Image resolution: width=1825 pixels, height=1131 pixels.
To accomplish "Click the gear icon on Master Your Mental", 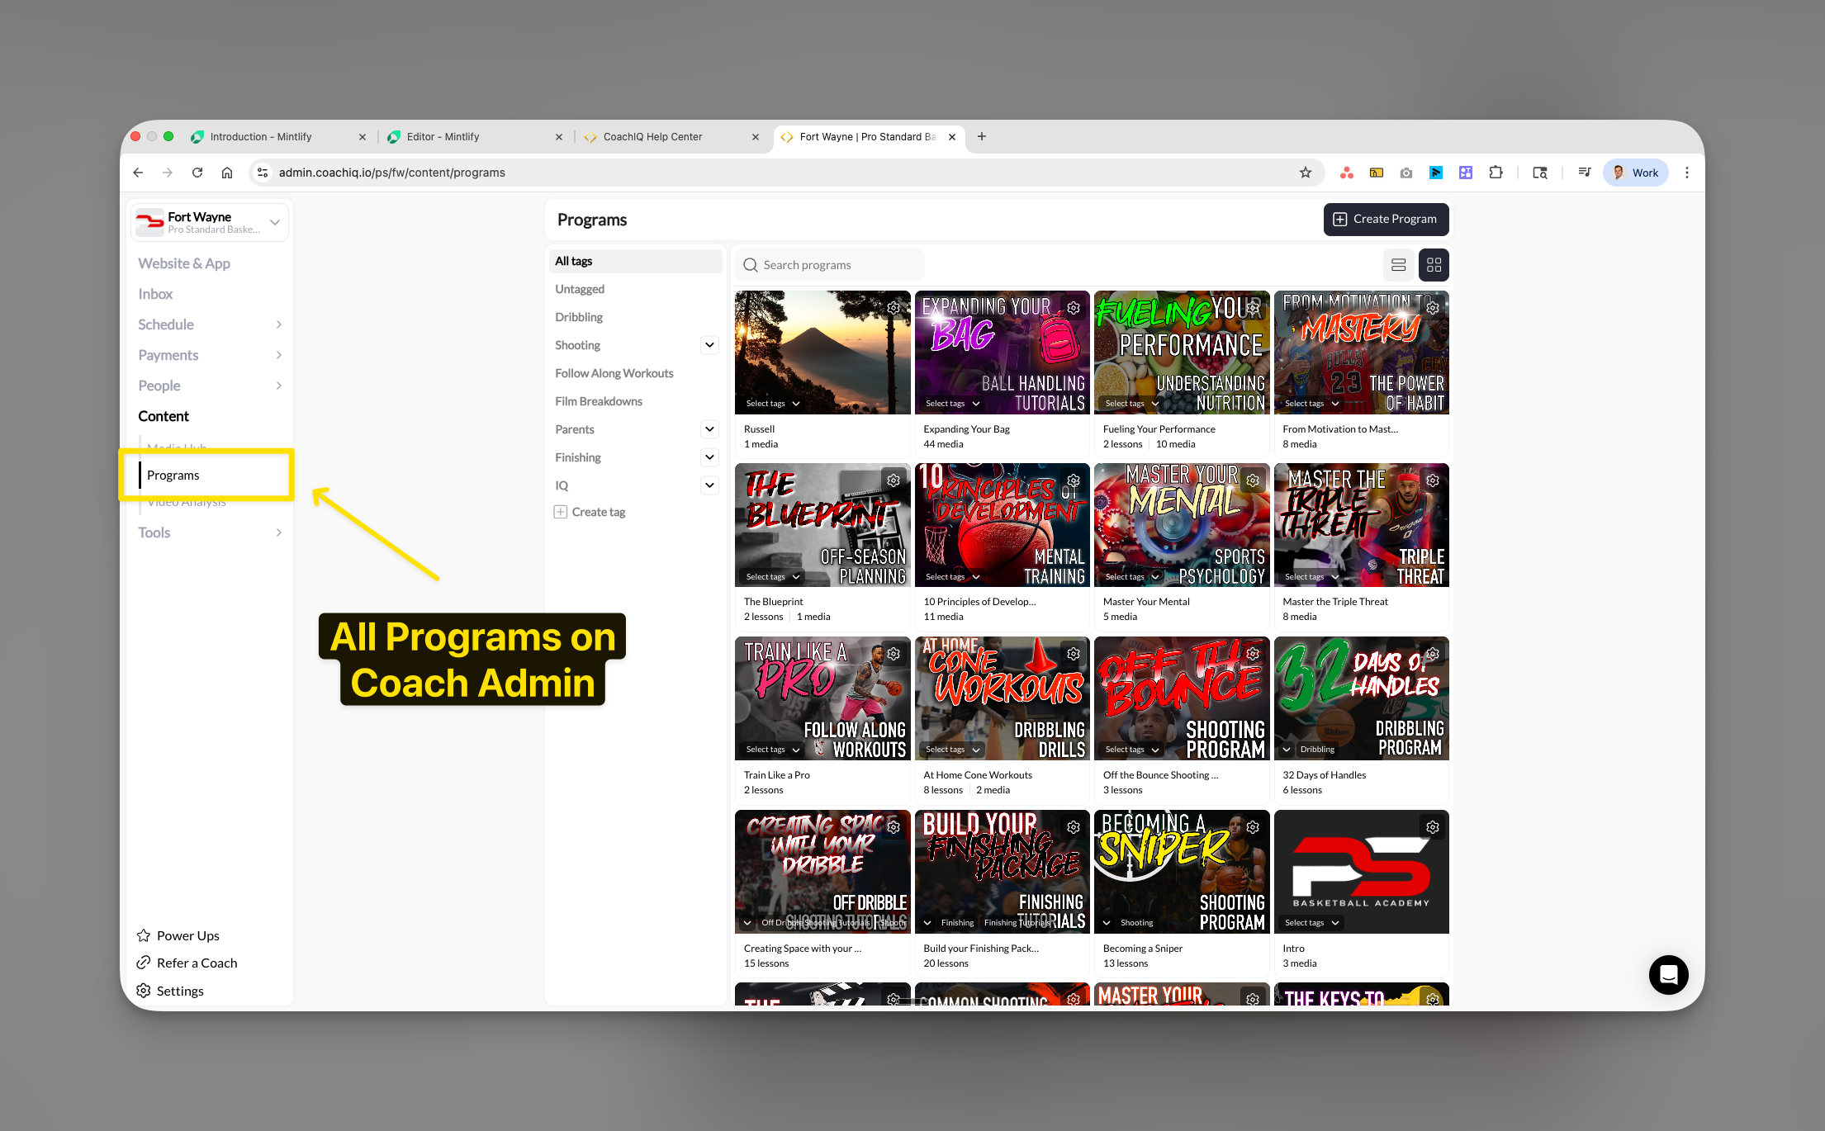I will tap(1253, 480).
